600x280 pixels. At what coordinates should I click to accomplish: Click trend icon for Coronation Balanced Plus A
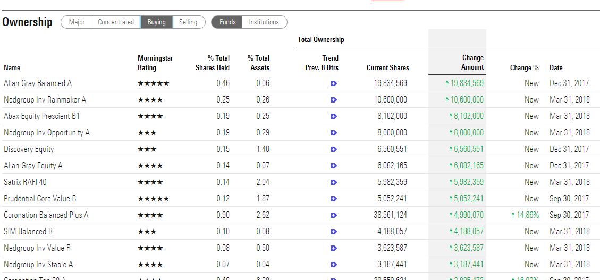334,215
